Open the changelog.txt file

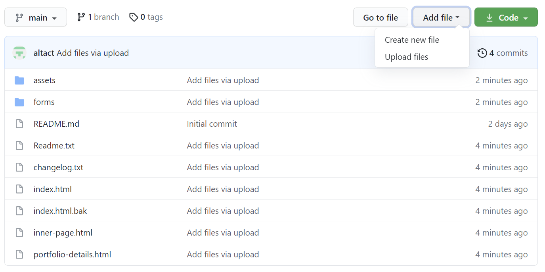[58, 167]
